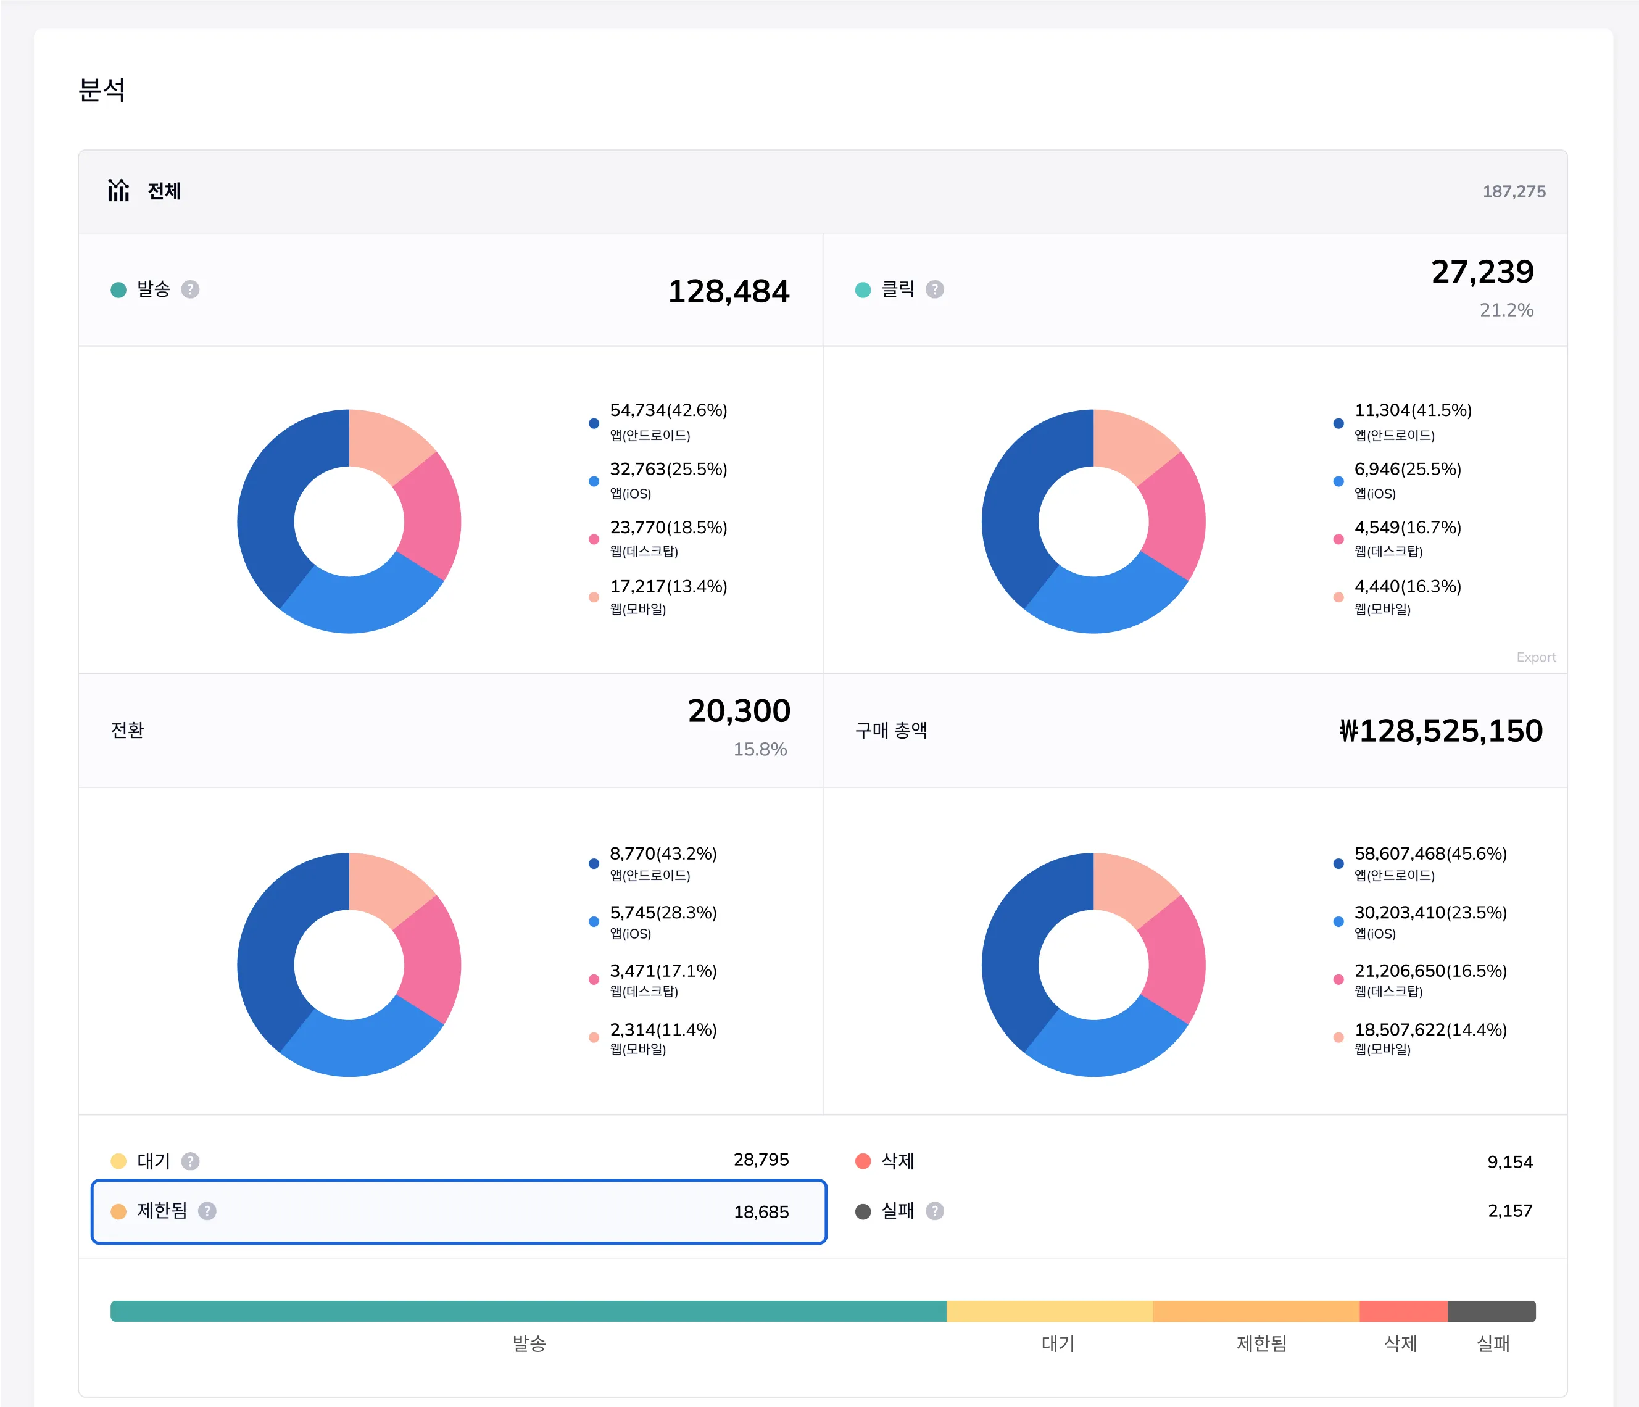Select the highlighted 제한됨 row showing 18,685
This screenshot has height=1407, width=1639.
459,1211
